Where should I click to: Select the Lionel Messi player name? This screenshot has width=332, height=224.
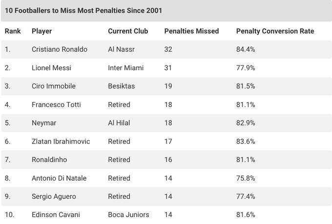(51, 68)
